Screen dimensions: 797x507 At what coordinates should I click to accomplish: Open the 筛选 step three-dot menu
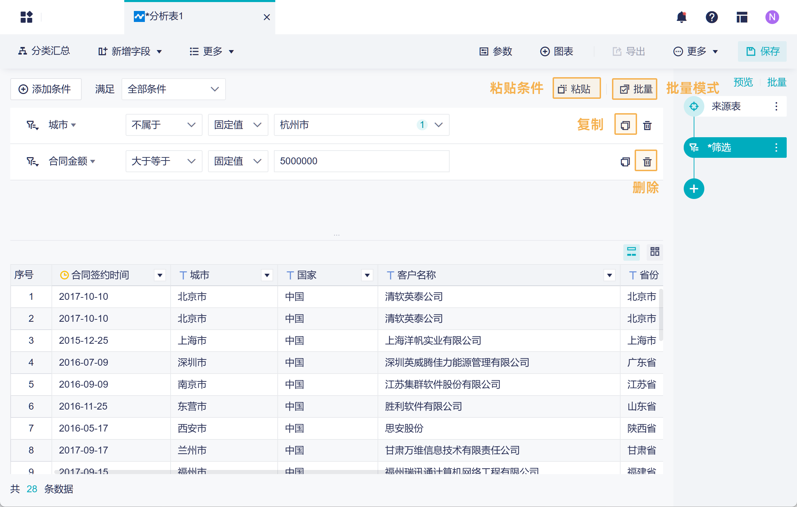776,148
